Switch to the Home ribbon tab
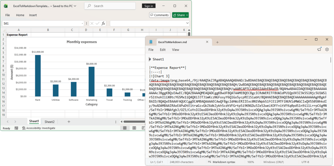334x166 pixels. click(x=20, y=15)
